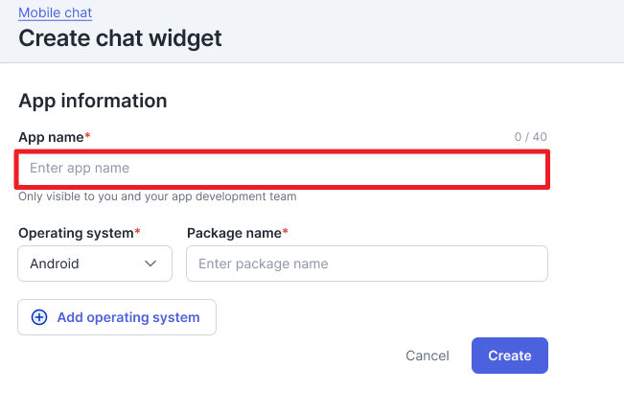Click the App information section heading
The image size is (624, 414).
(x=93, y=101)
